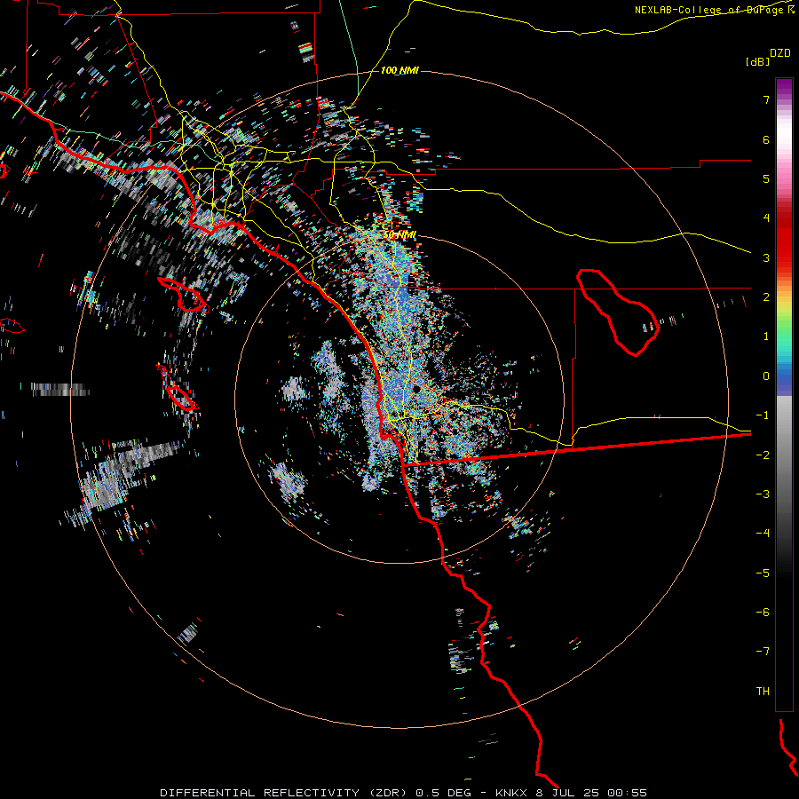Select the 4 value on the dB scale
The height and width of the screenshot is (799, 799).
click(766, 218)
